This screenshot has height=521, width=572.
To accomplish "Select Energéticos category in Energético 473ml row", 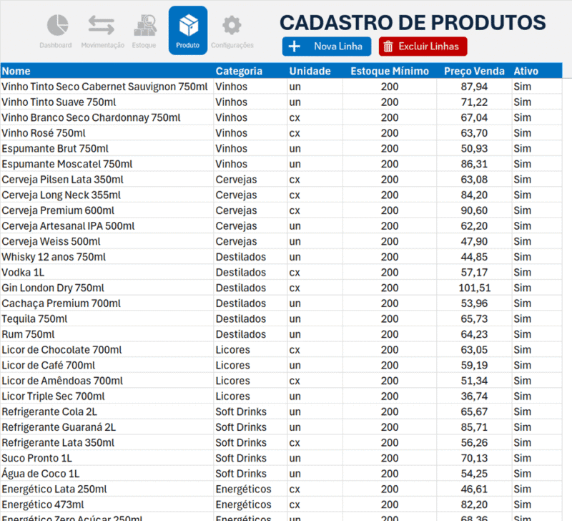I will 250,505.
